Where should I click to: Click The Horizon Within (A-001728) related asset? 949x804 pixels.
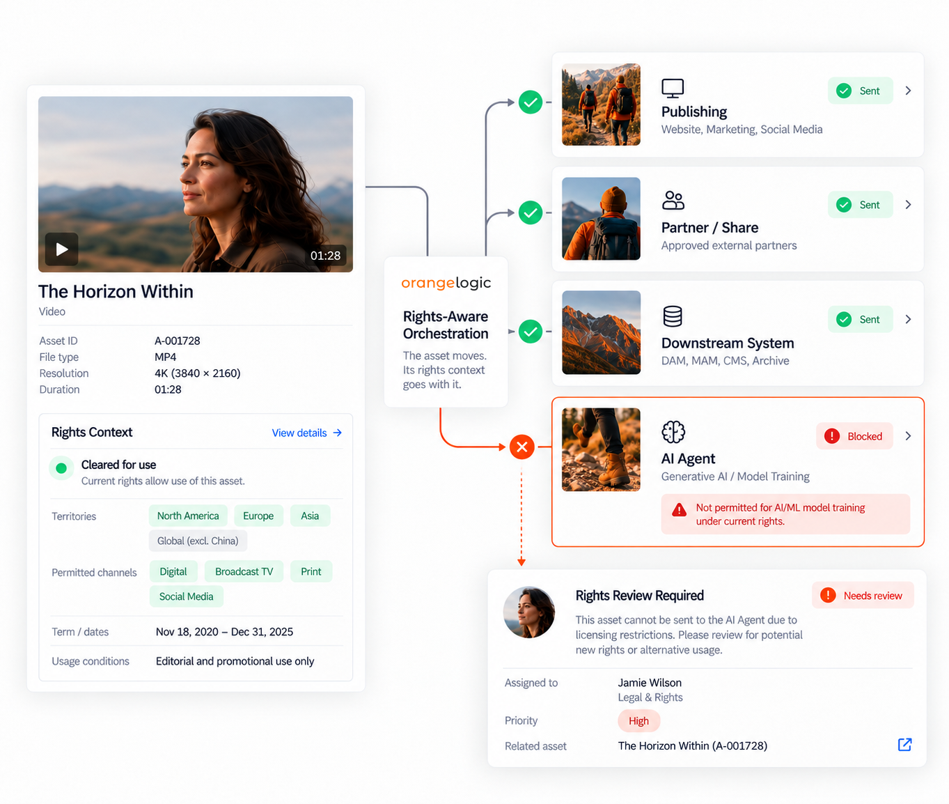(693, 745)
